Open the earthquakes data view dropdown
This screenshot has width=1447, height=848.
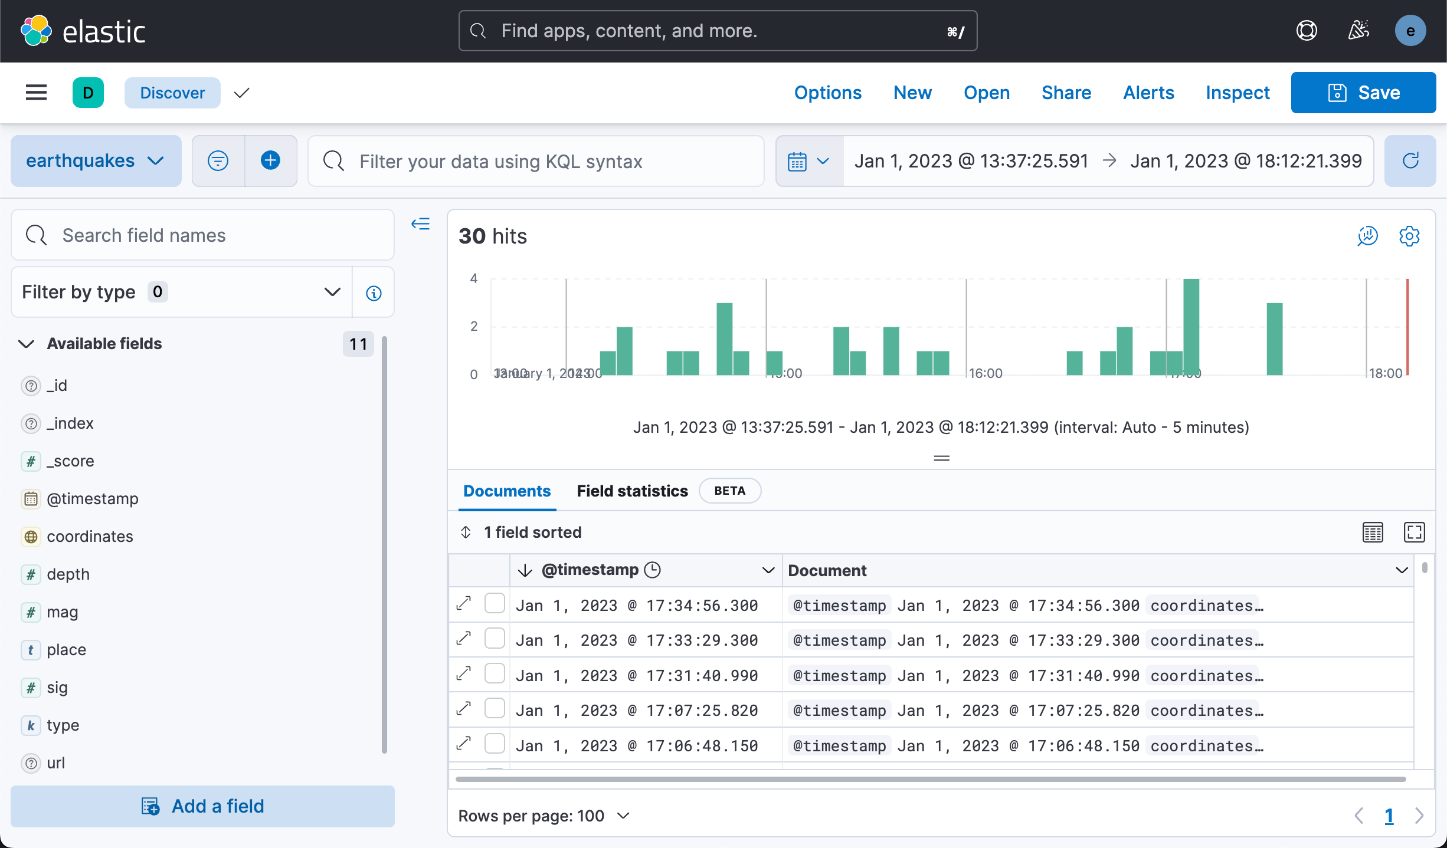(x=96, y=161)
